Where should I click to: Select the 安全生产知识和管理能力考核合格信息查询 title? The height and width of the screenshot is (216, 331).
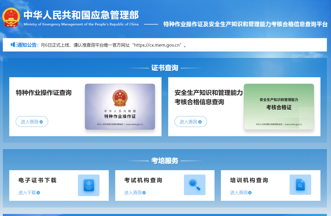point(208,97)
